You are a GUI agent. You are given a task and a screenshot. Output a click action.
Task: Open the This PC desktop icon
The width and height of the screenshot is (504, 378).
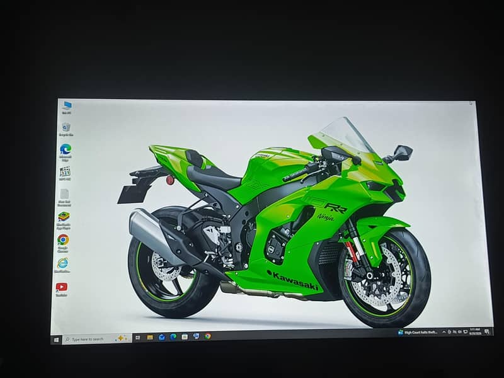(67, 108)
